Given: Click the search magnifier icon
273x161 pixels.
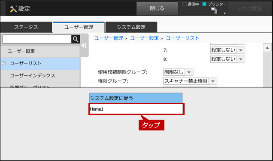Looking at the screenshot, I should click(x=76, y=39).
